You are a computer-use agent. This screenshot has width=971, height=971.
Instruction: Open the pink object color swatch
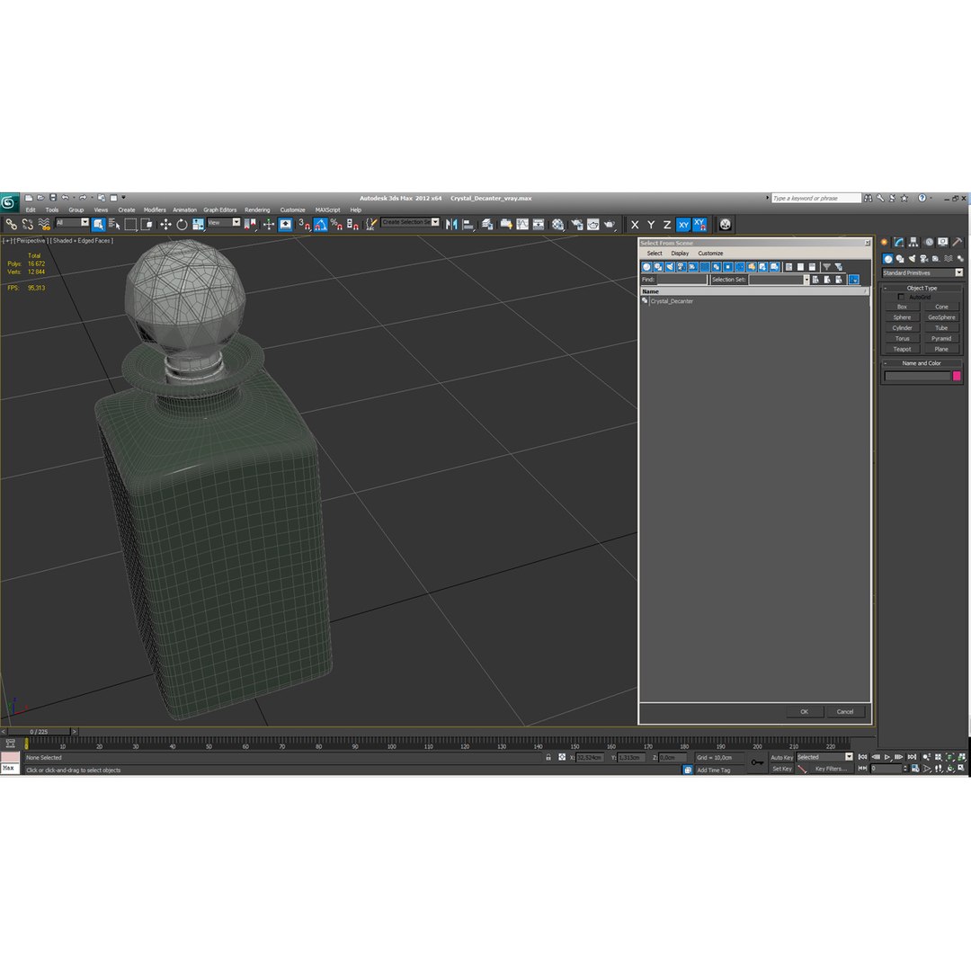(957, 376)
